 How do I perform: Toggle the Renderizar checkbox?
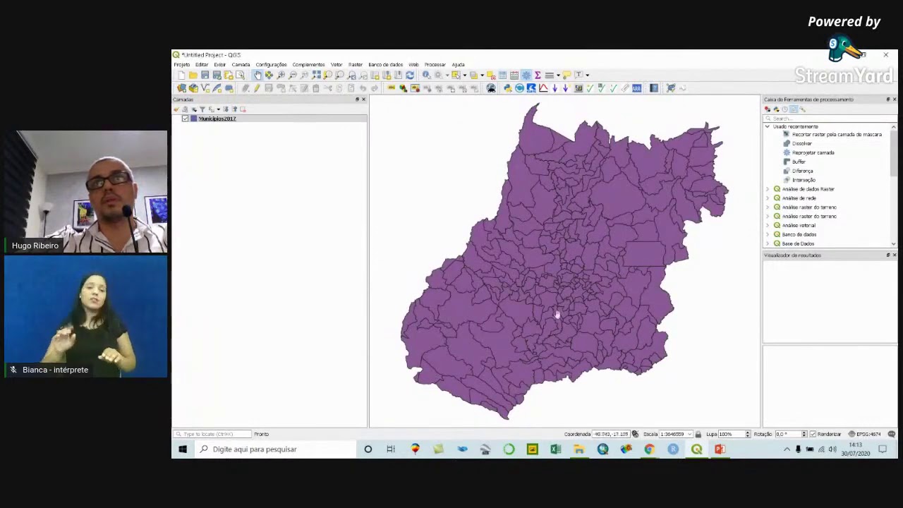tap(813, 434)
